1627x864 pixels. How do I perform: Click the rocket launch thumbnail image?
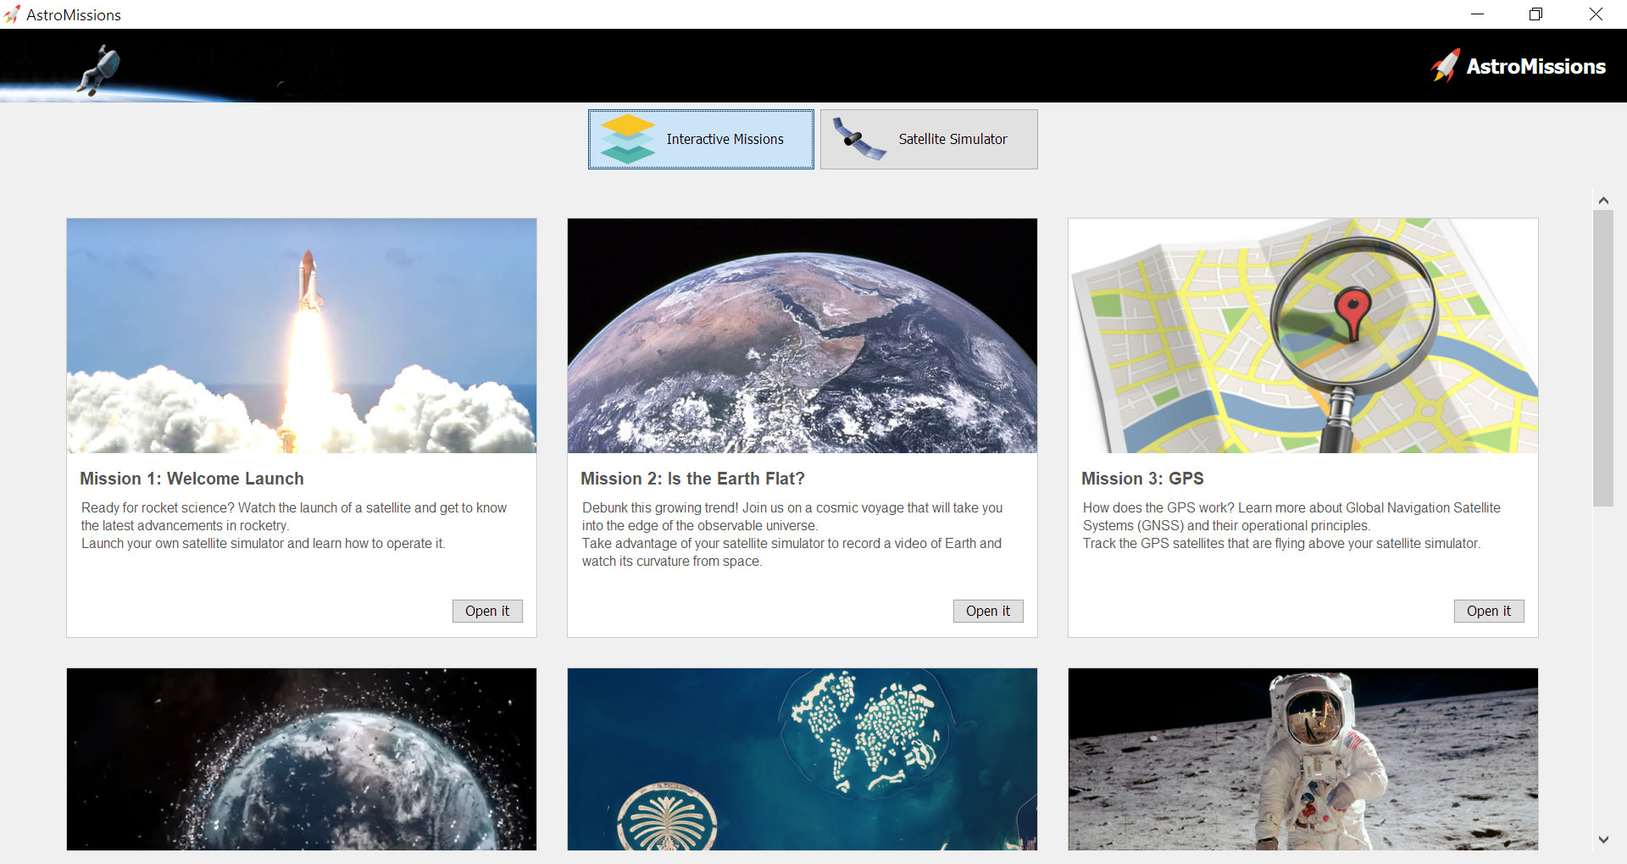tap(302, 335)
